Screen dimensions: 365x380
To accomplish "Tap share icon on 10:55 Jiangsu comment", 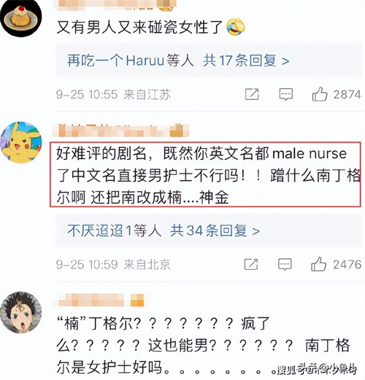I will [x=252, y=94].
